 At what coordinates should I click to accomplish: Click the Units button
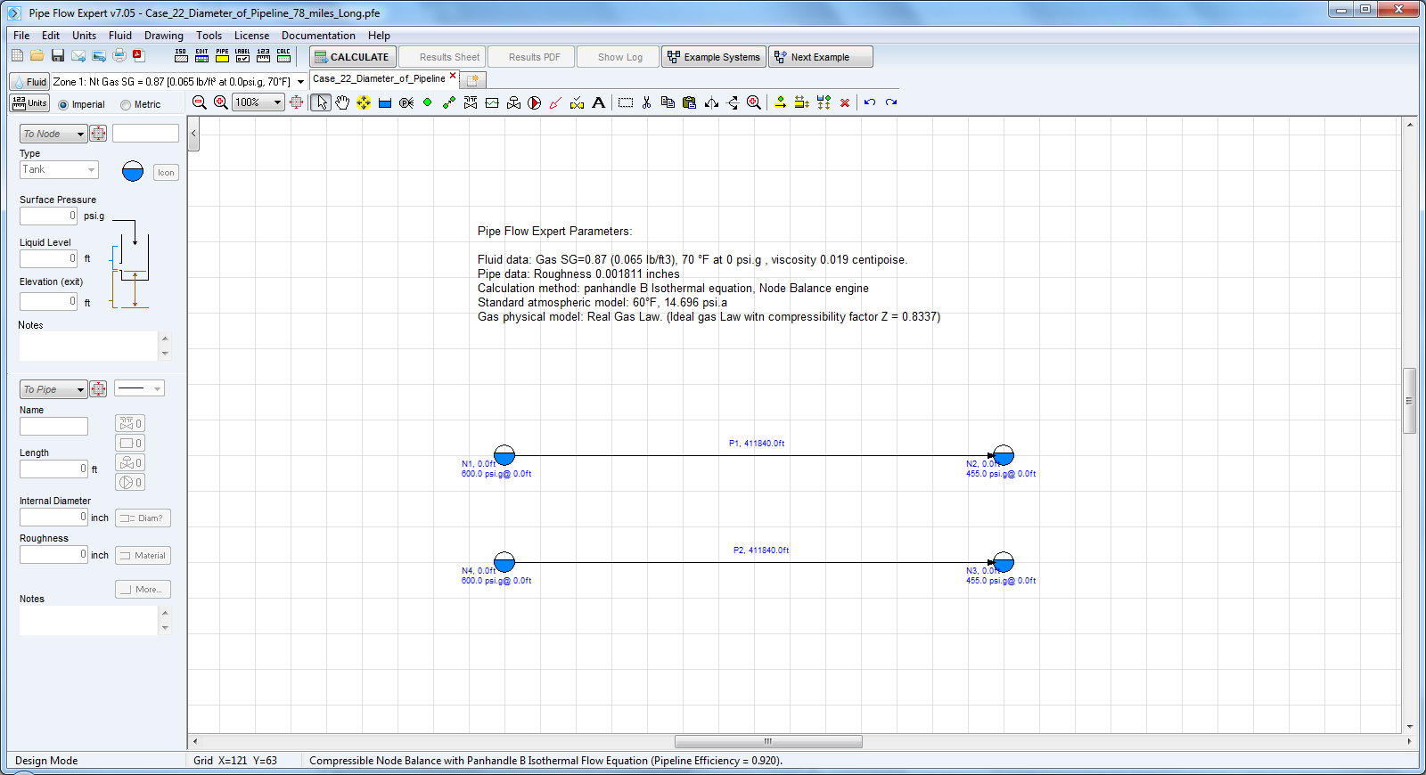click(x=29, y=103)
